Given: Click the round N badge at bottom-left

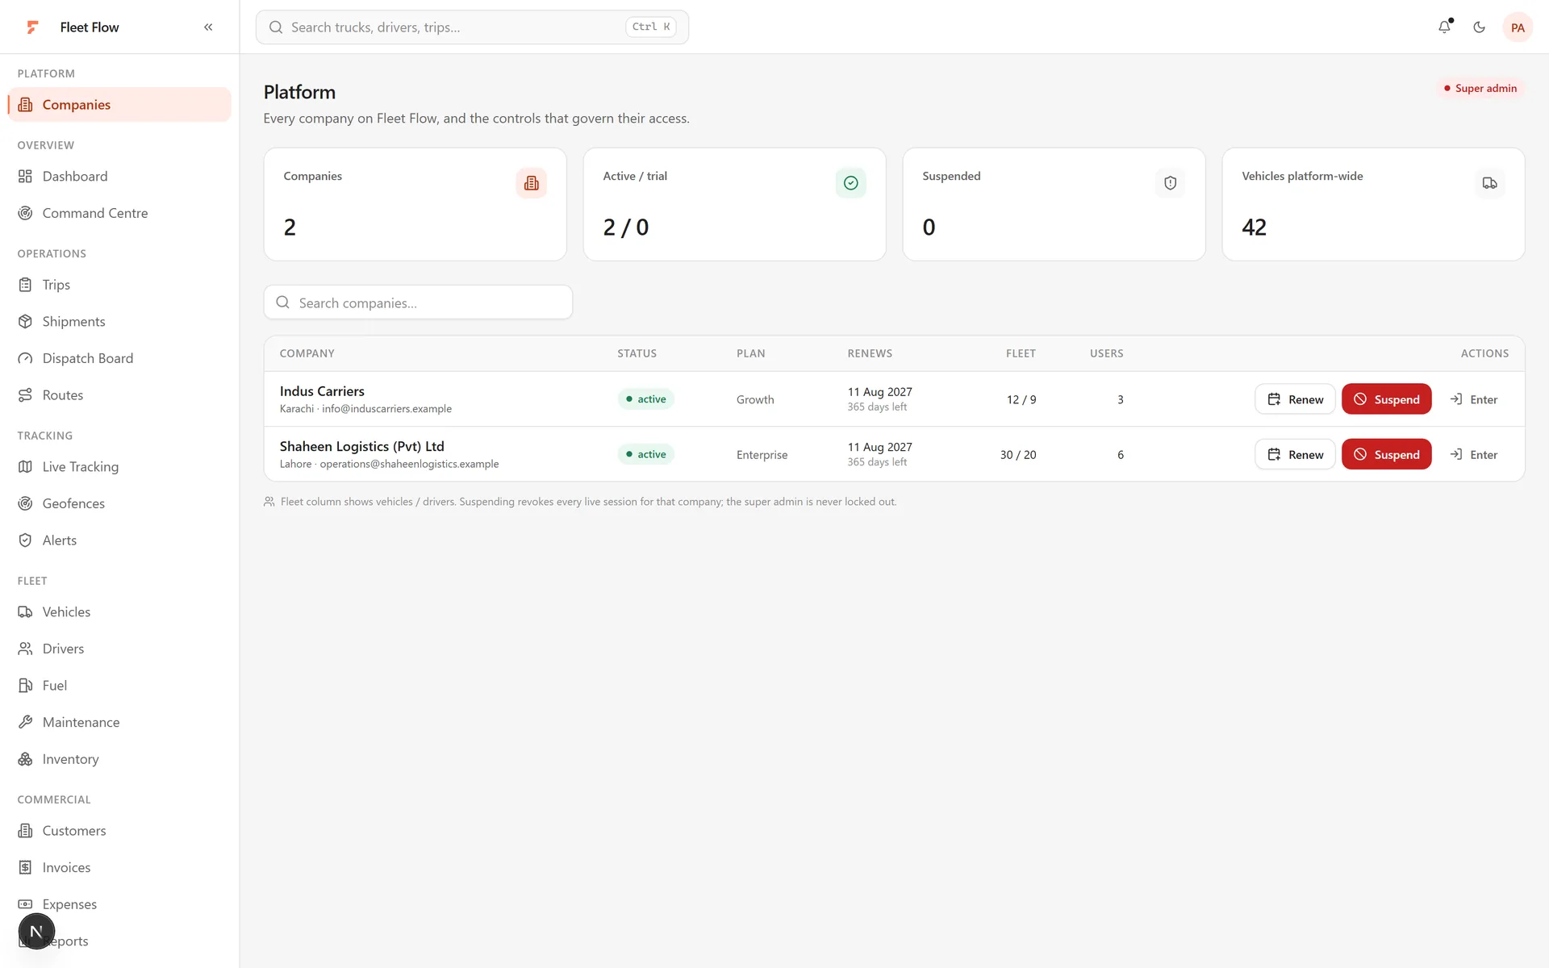Looking at the screenshot, I should pos(36,932).
